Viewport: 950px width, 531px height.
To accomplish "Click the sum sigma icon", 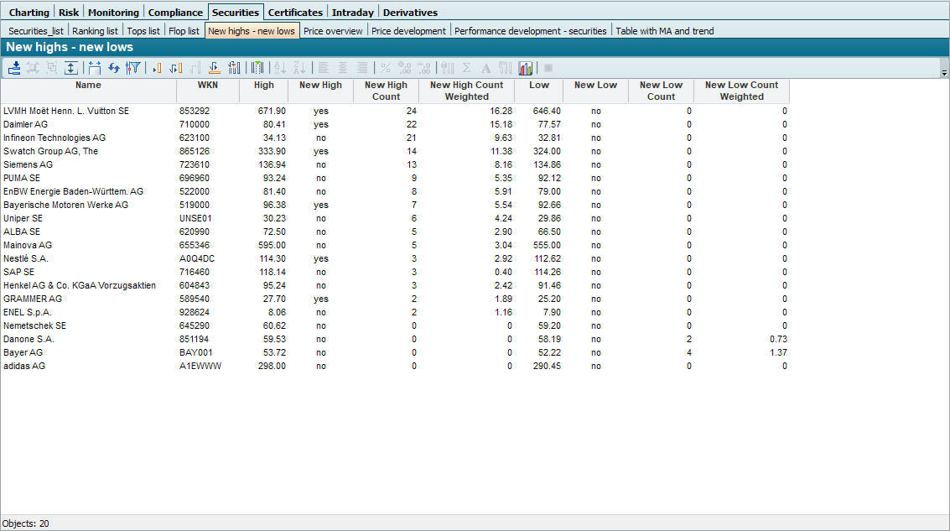I will click(x=466, y=68).
